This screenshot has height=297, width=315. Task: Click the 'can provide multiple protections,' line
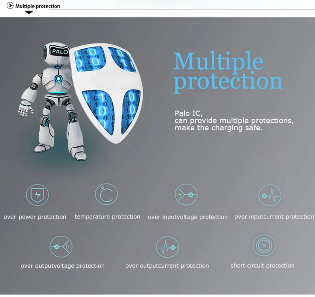[x=234, y=121]
